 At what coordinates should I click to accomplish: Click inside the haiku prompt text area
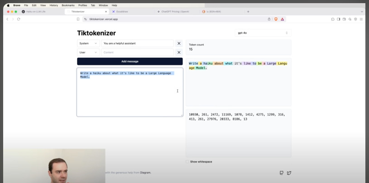[x=130, y=92]
